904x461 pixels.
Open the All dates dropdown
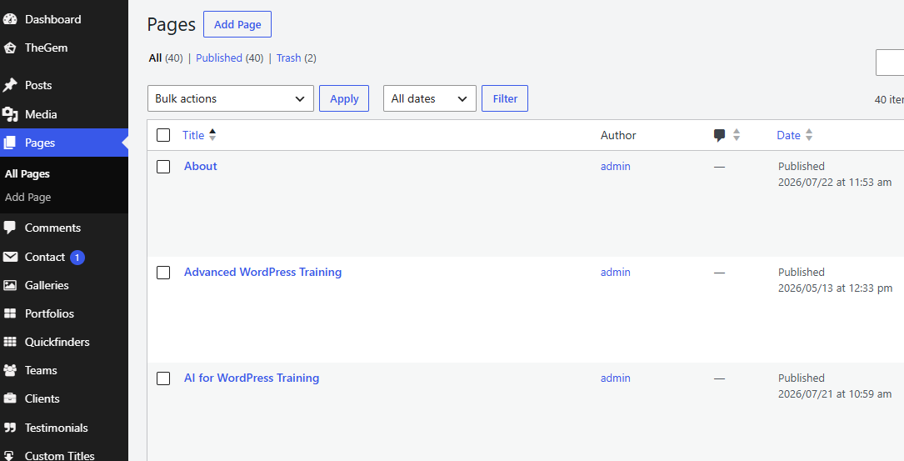430,98
